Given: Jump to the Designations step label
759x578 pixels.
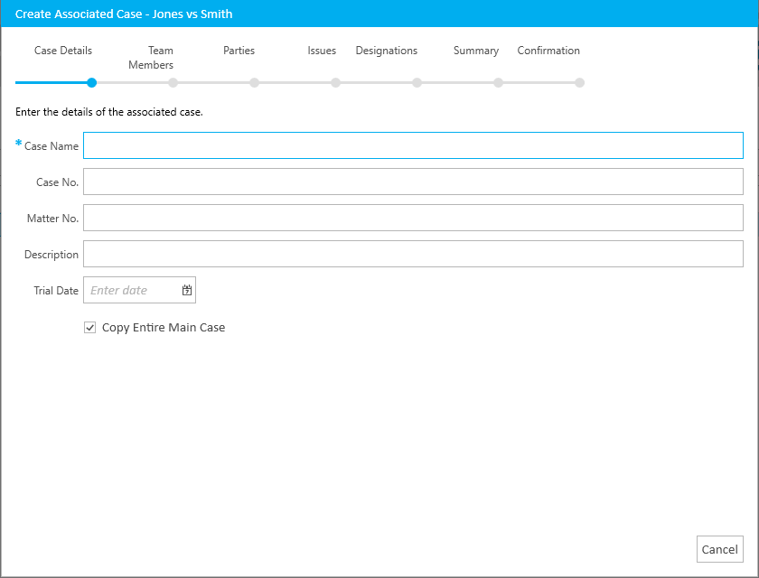Looking at the screenshot, I should (387, 51).
